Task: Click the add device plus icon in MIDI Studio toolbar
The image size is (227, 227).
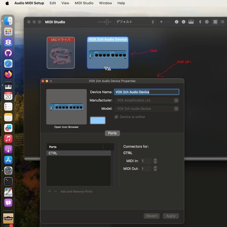Action: pyautogui.click(x=161, y=22)
